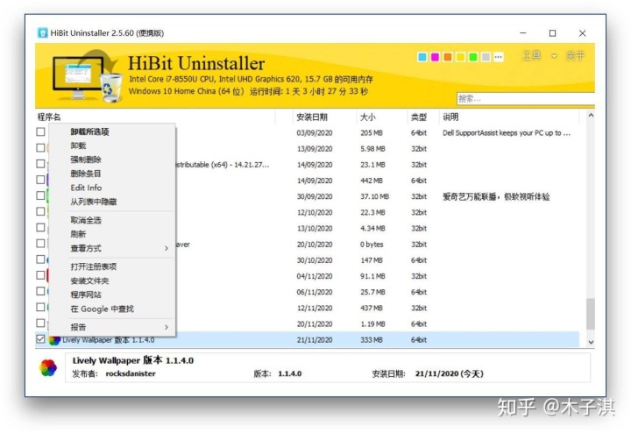Open the 关于 menu
The height and width of the screenshot is (433, 631).
click(575, 56)
